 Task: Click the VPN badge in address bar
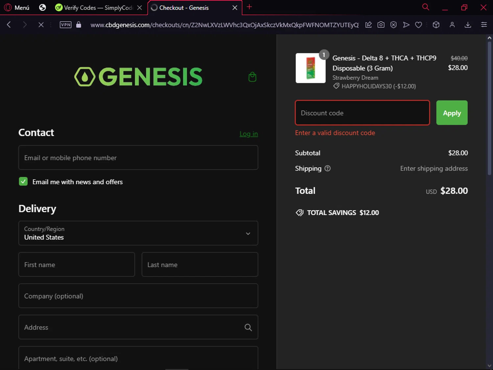[x=66, y=25]
